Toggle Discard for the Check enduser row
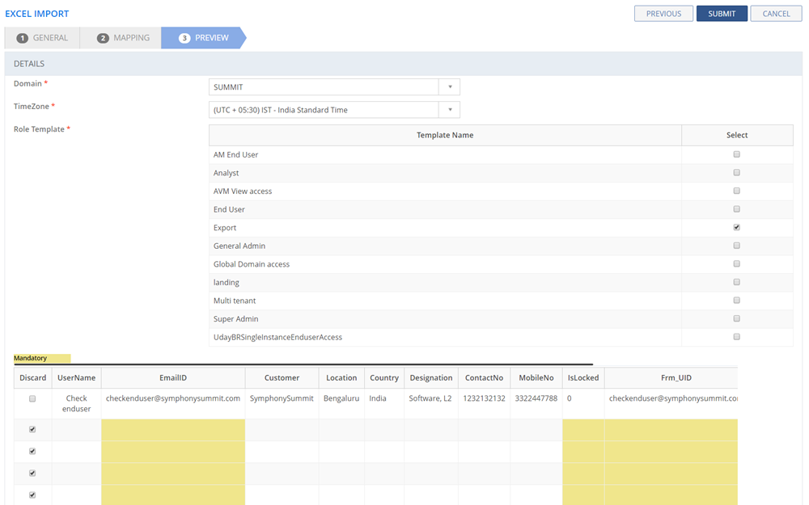Image resolution: width=809 pixels, height=505 pixels. coord(32,399)
